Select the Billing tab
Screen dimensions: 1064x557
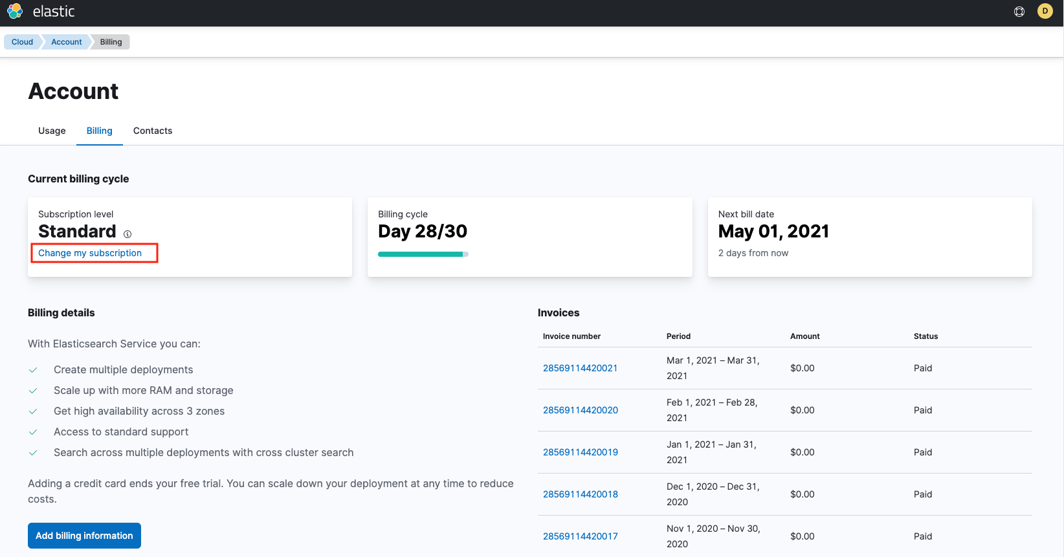pyautogui.click(x=100, y=131)
